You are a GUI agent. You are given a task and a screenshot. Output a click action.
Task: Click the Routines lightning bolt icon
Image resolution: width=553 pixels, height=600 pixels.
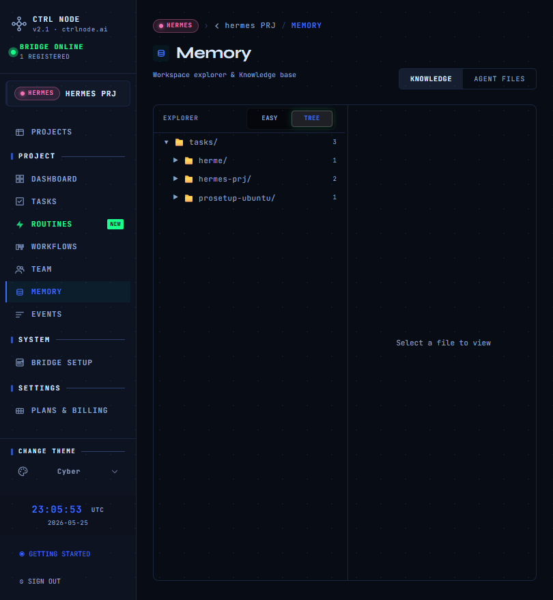[20, 225]
